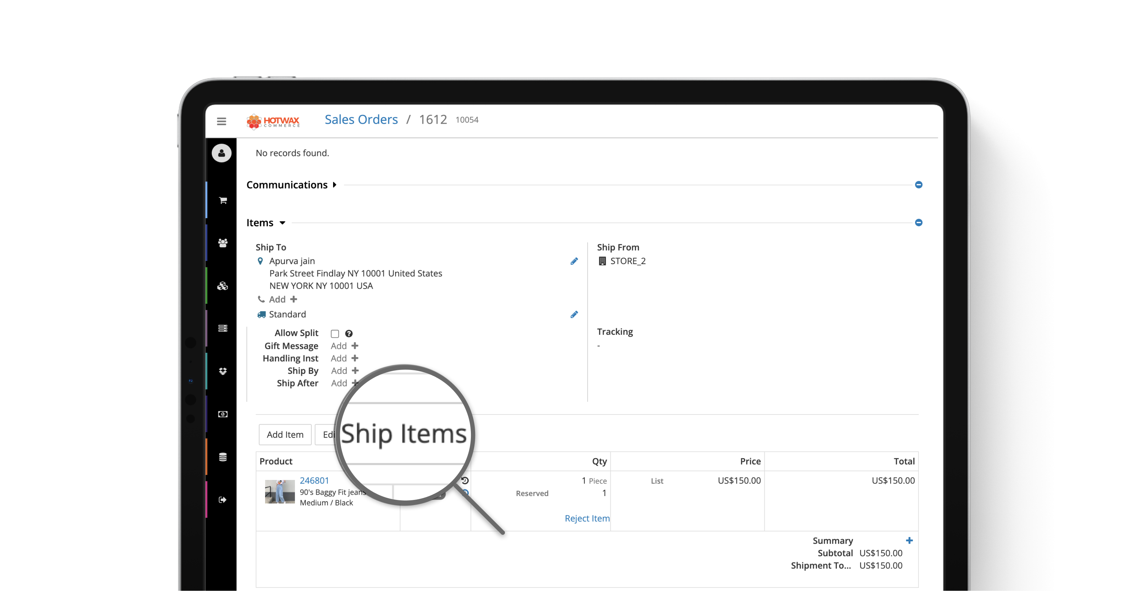Add a phone number plus icon
Image resolution: width=1129 pixels, height=591 pixels.
click(x=294, y=300)
